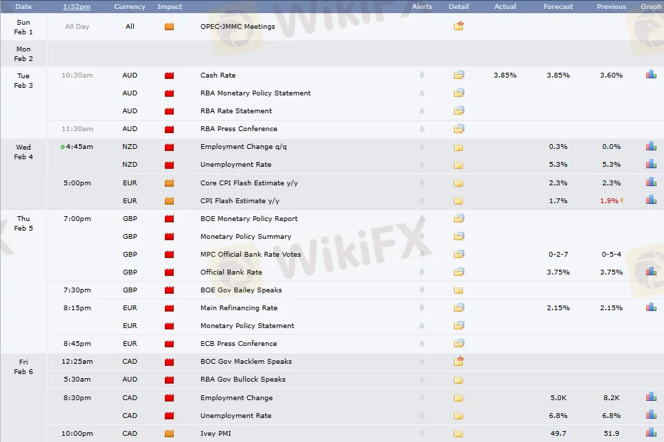
Task: Click the Alerts column header
Action: [422, 7]
